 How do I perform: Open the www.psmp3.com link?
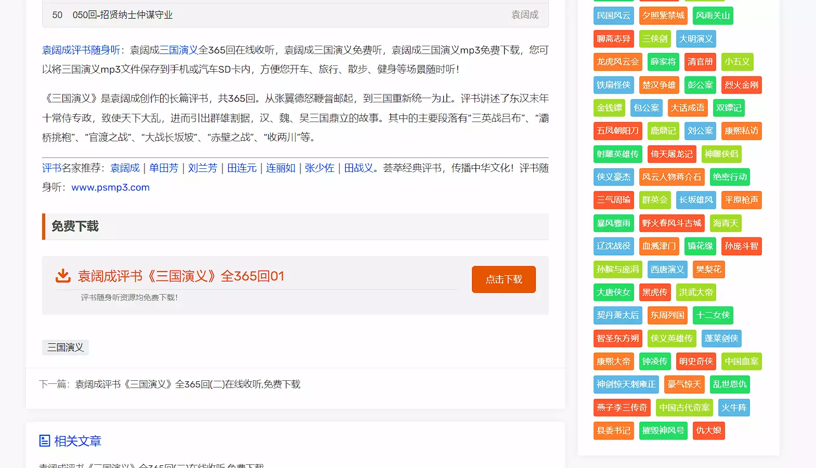[110, 188]
